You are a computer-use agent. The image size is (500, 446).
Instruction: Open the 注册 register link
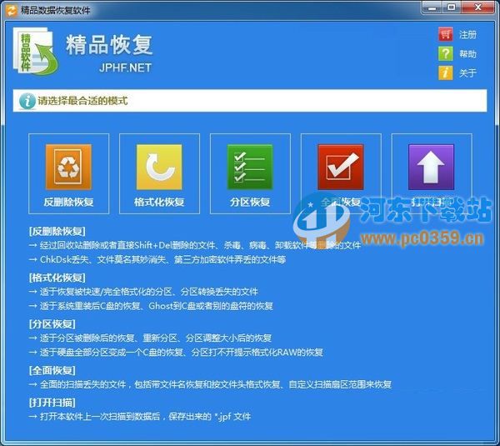[467, 34]
